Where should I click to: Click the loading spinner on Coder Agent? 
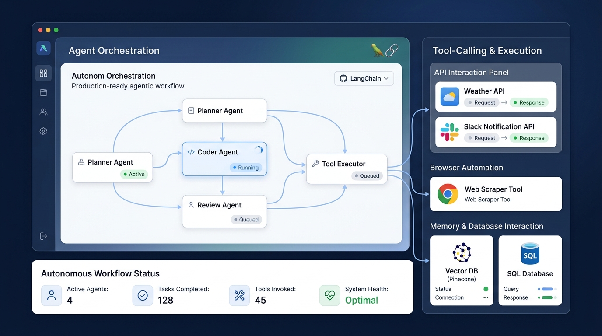(x=259, y=150)
